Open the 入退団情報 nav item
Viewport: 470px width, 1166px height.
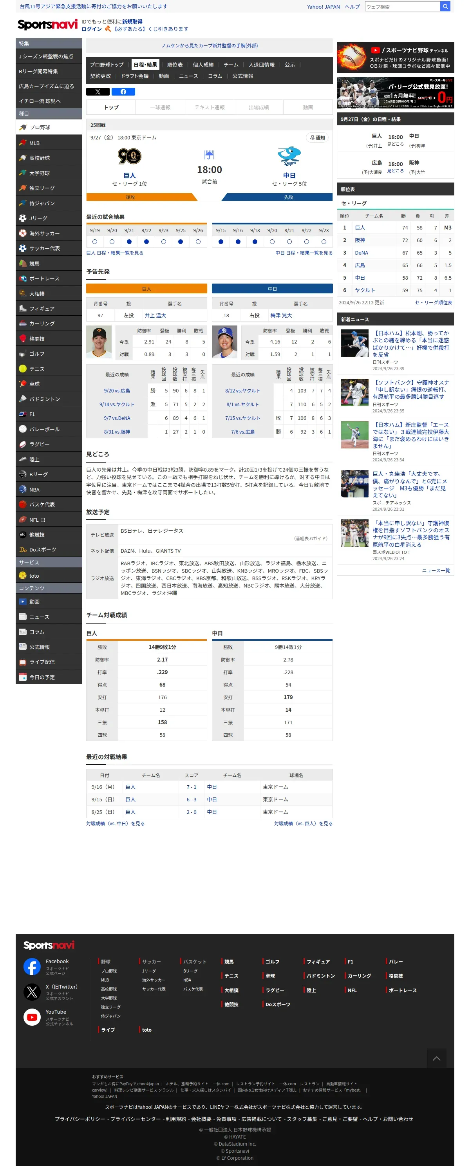pos(262,65)
